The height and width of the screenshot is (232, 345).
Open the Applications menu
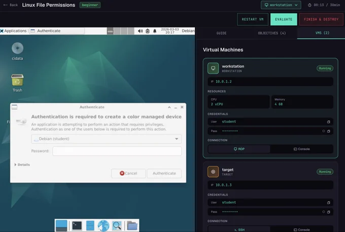(13, 31)
